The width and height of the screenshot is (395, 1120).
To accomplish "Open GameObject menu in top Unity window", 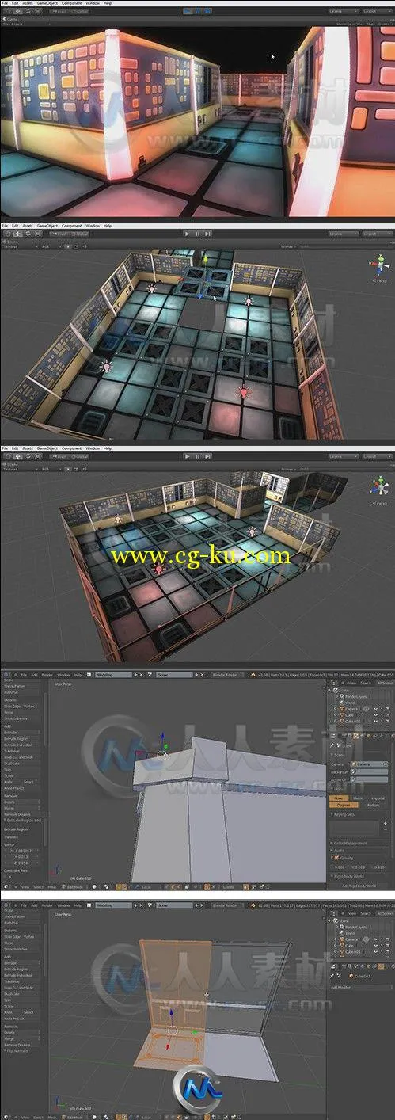I will click(47, 3).
